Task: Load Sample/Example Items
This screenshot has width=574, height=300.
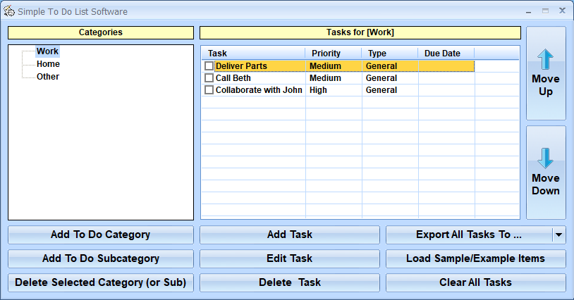Action: 475,258
